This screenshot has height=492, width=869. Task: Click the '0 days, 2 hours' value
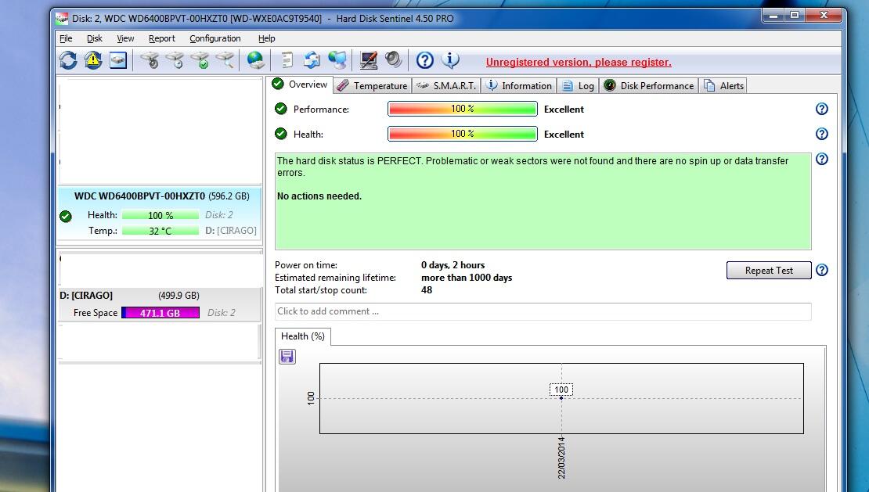click(453, 265)
